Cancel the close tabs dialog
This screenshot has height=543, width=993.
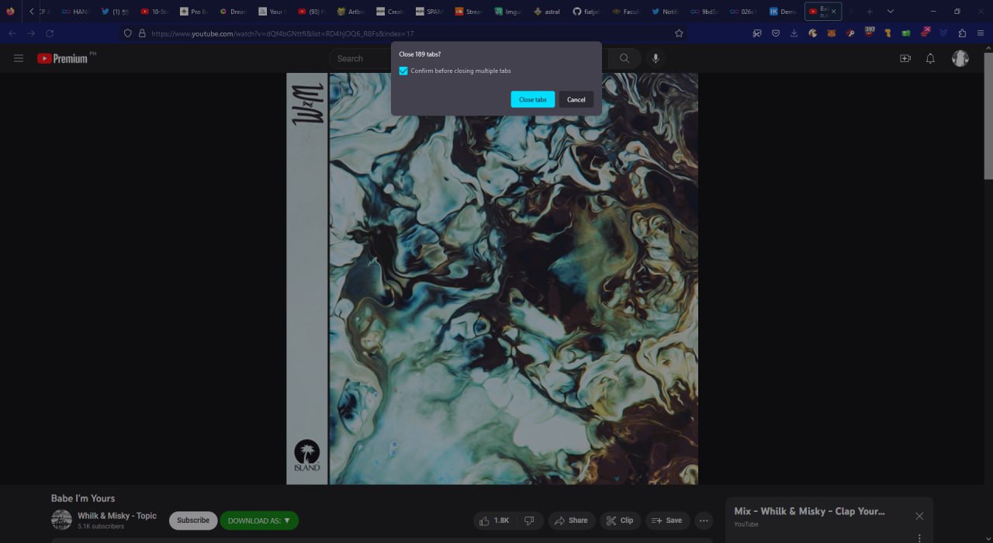(576, 99)
